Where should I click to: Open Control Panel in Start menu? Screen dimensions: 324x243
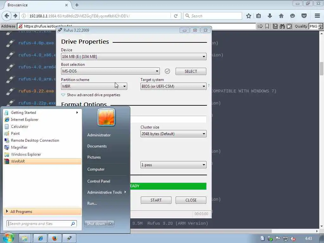99,181
